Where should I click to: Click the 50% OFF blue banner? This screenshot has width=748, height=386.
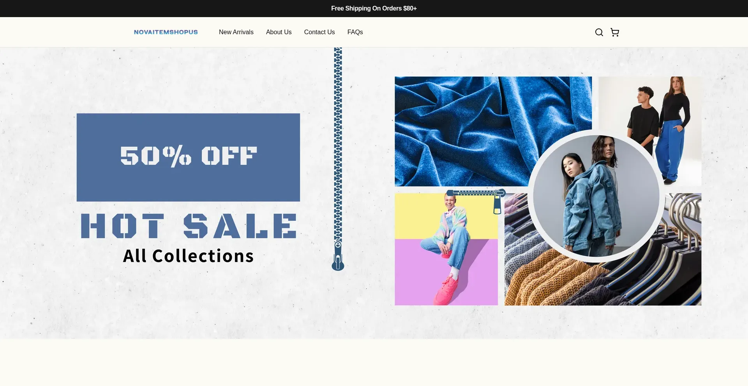(x=188, y=157)
